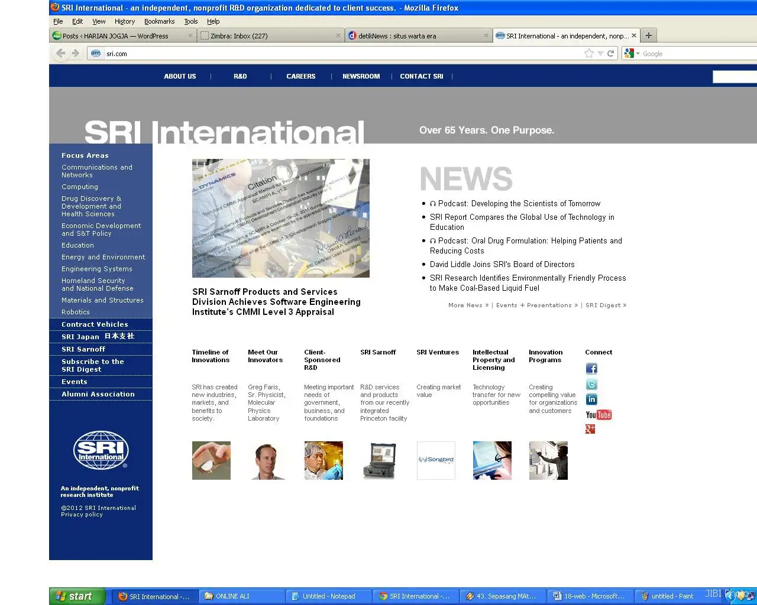The height and width of the screenshot is (605, 757).
Task: Click the SRI International globe logo in sidebar
Action: 101,450
